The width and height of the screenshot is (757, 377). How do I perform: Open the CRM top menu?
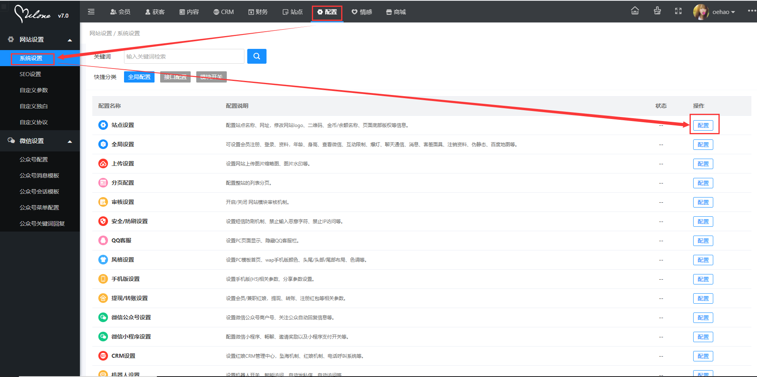[224, 12]
